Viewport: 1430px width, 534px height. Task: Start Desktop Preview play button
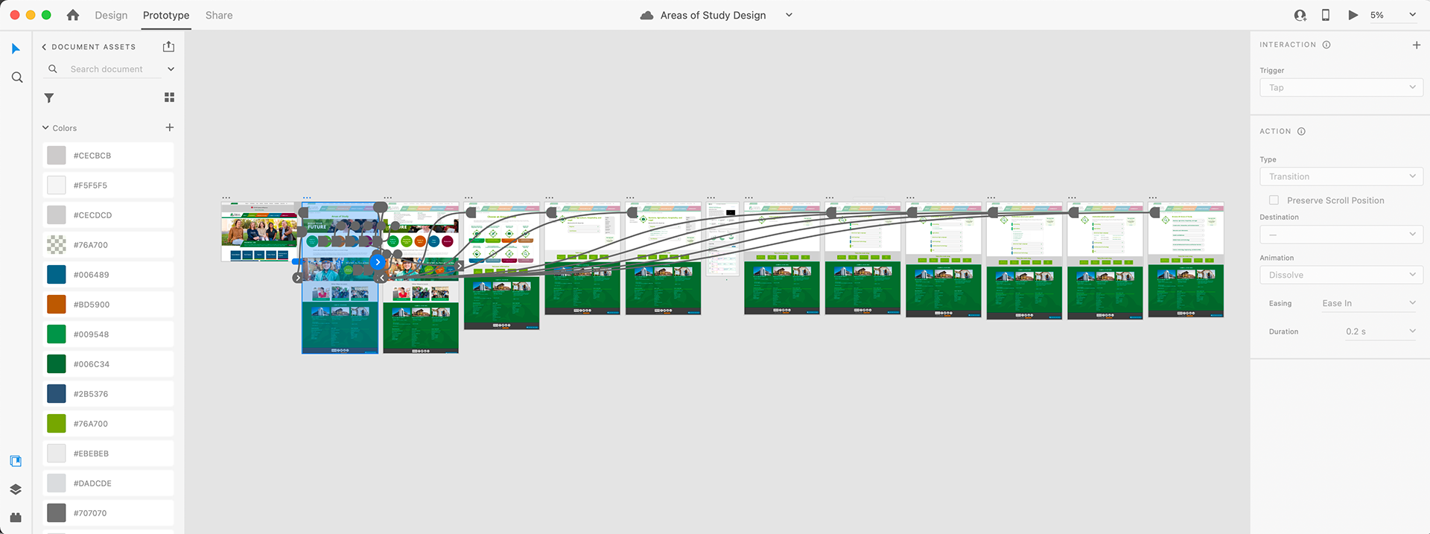click(1353, 15)
